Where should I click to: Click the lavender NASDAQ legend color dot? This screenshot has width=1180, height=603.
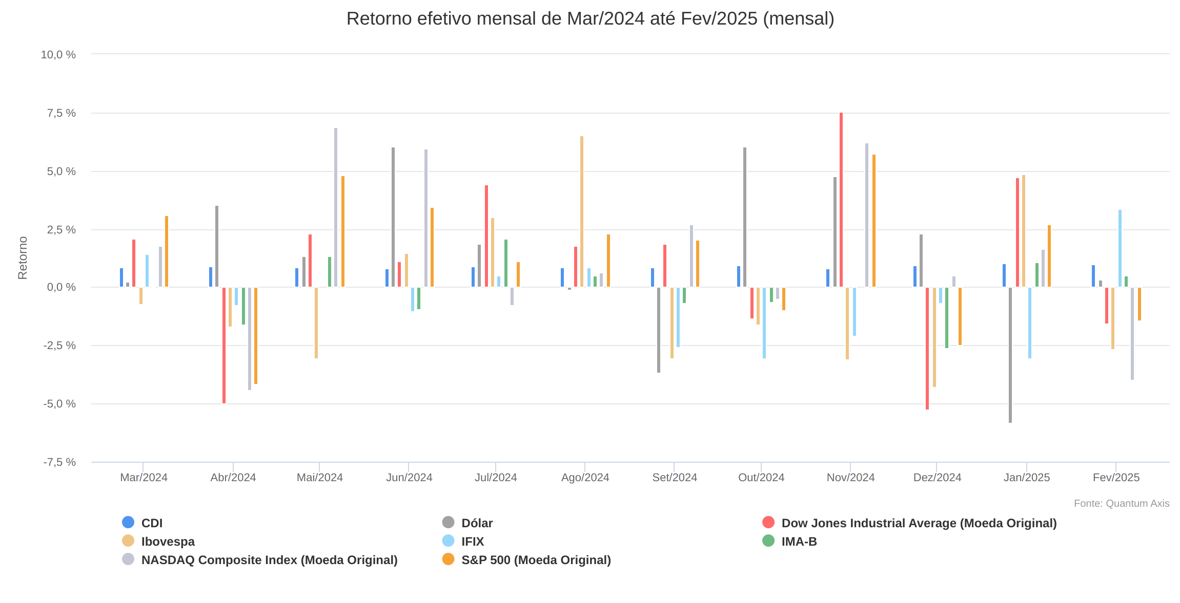[128, 559]
